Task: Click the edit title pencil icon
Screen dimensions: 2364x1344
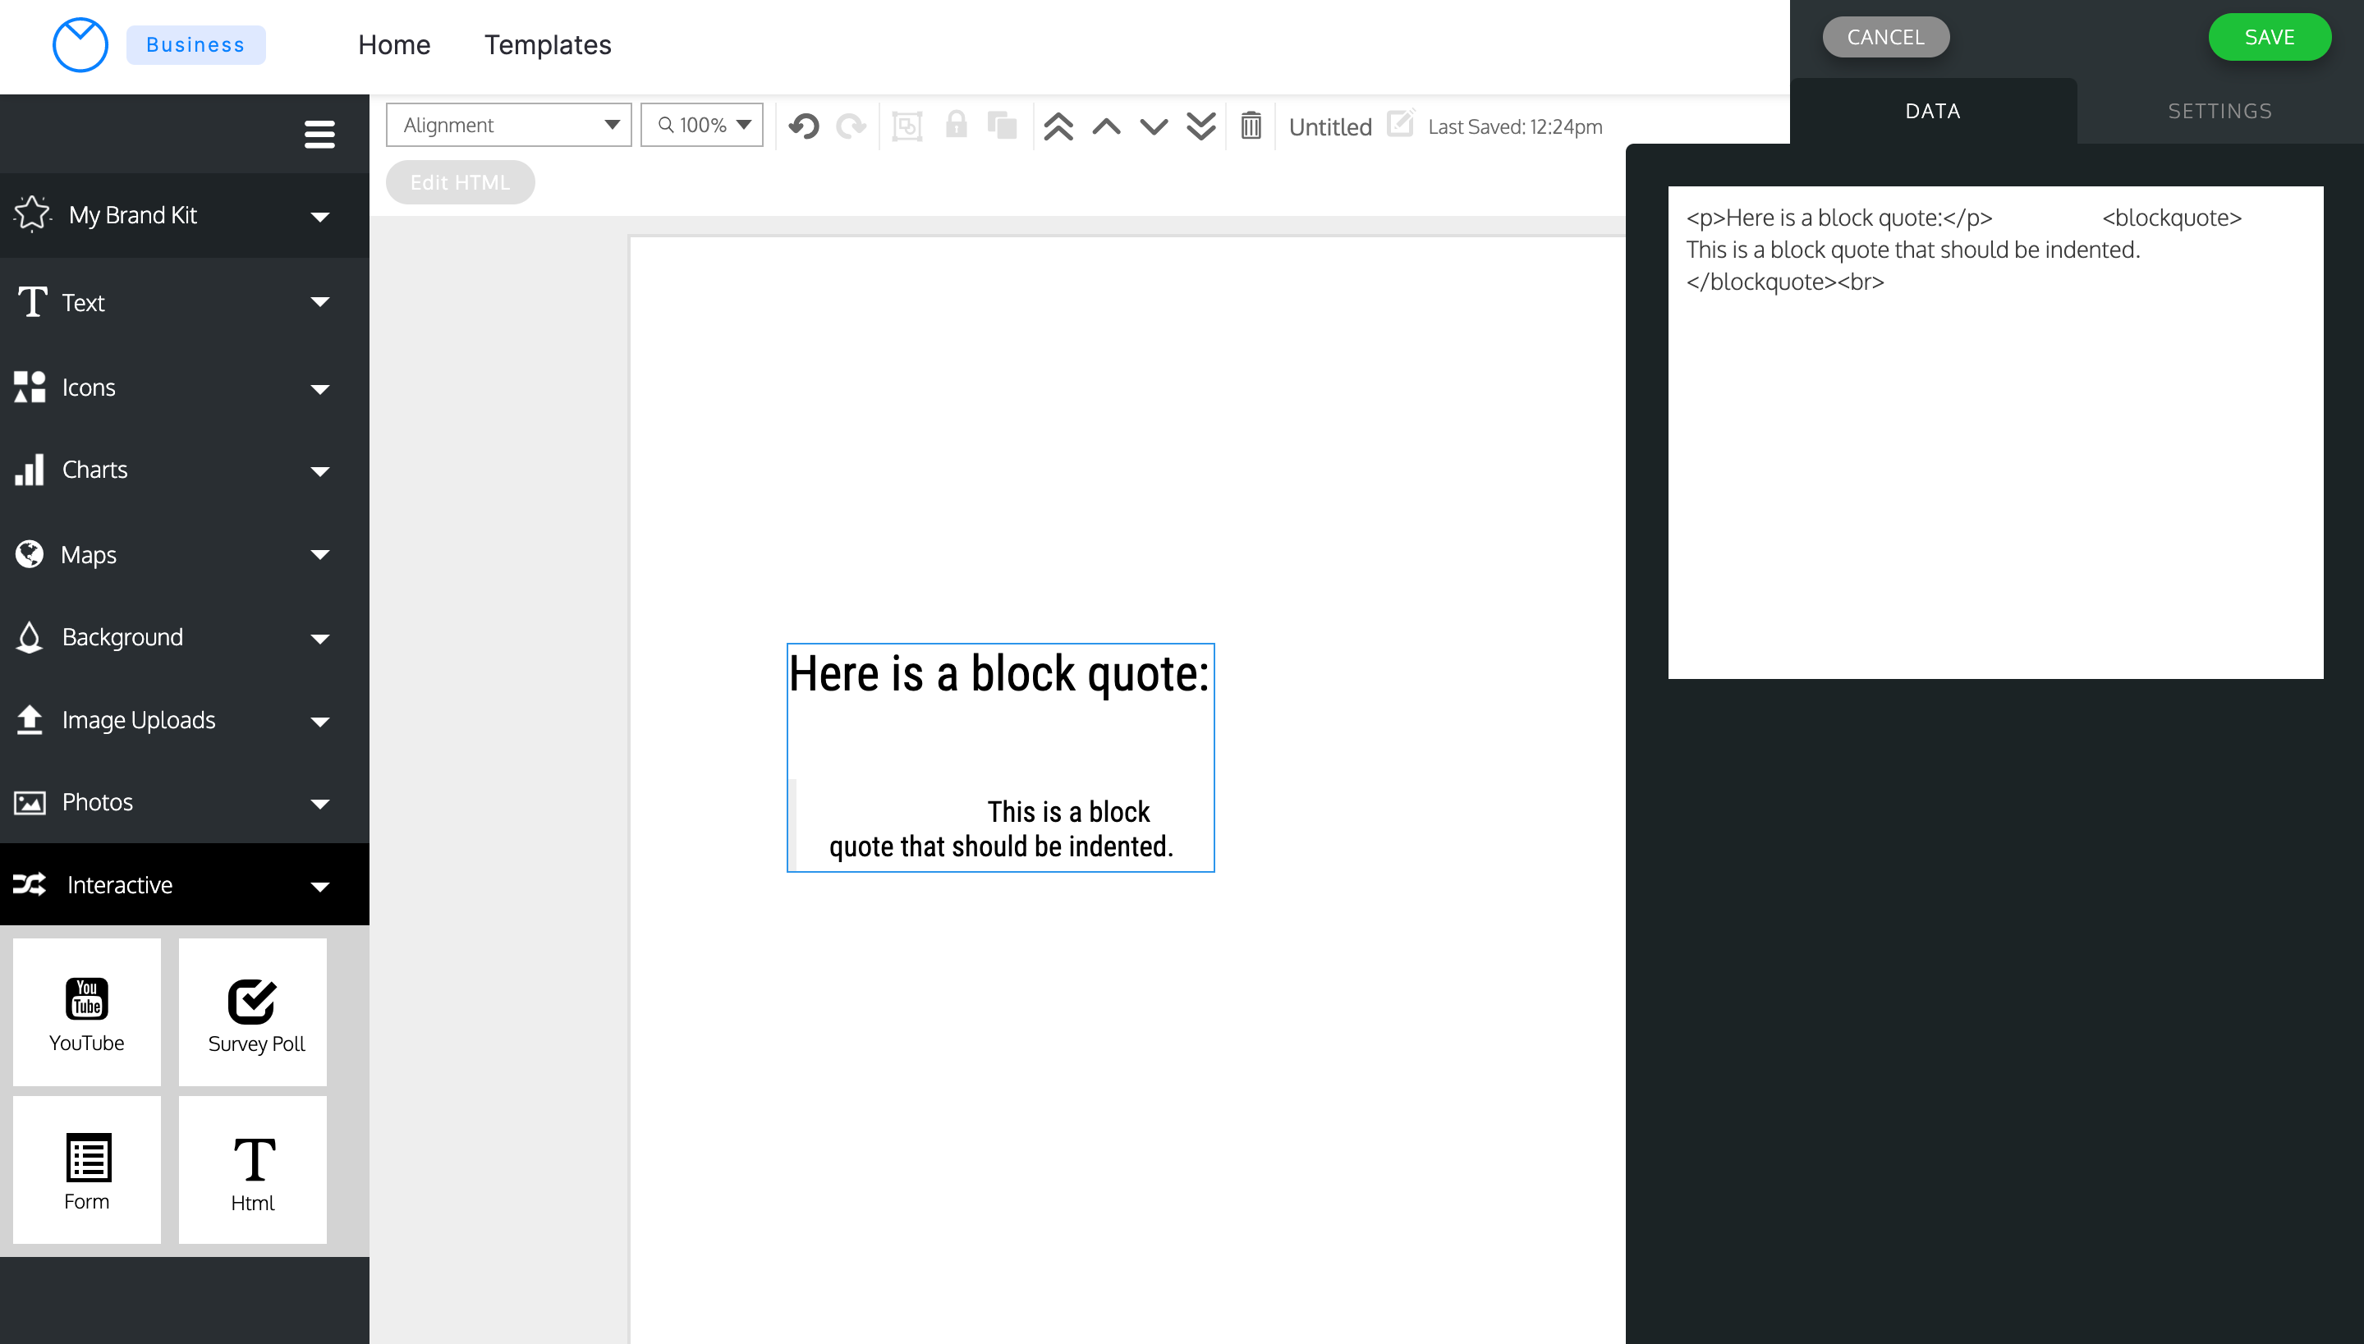Action: click(1400, 124)
